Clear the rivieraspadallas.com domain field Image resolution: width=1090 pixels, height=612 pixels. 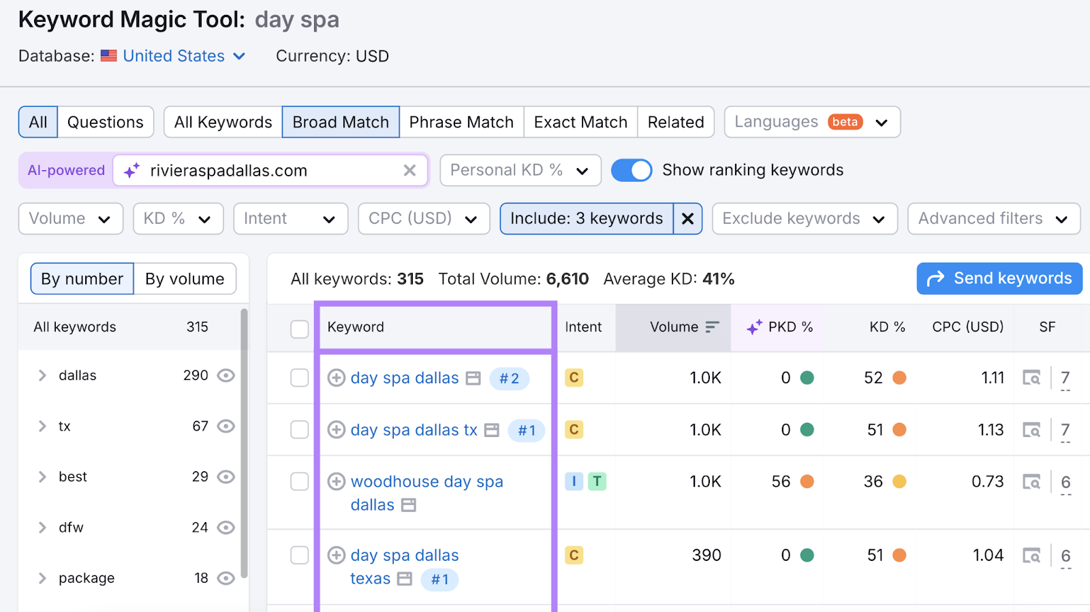(409, 171)
